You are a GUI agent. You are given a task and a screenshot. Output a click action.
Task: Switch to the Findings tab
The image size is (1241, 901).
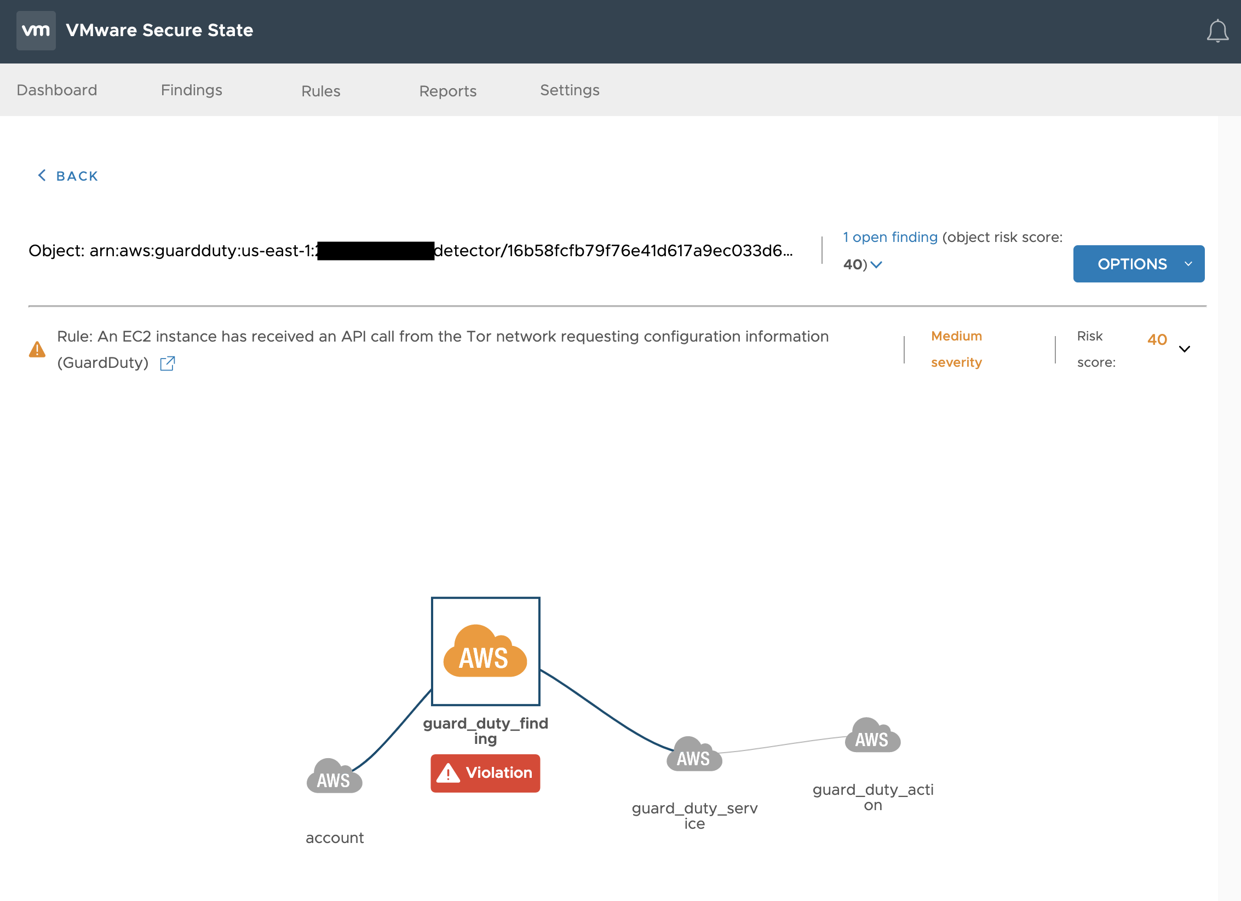(192, 90)
